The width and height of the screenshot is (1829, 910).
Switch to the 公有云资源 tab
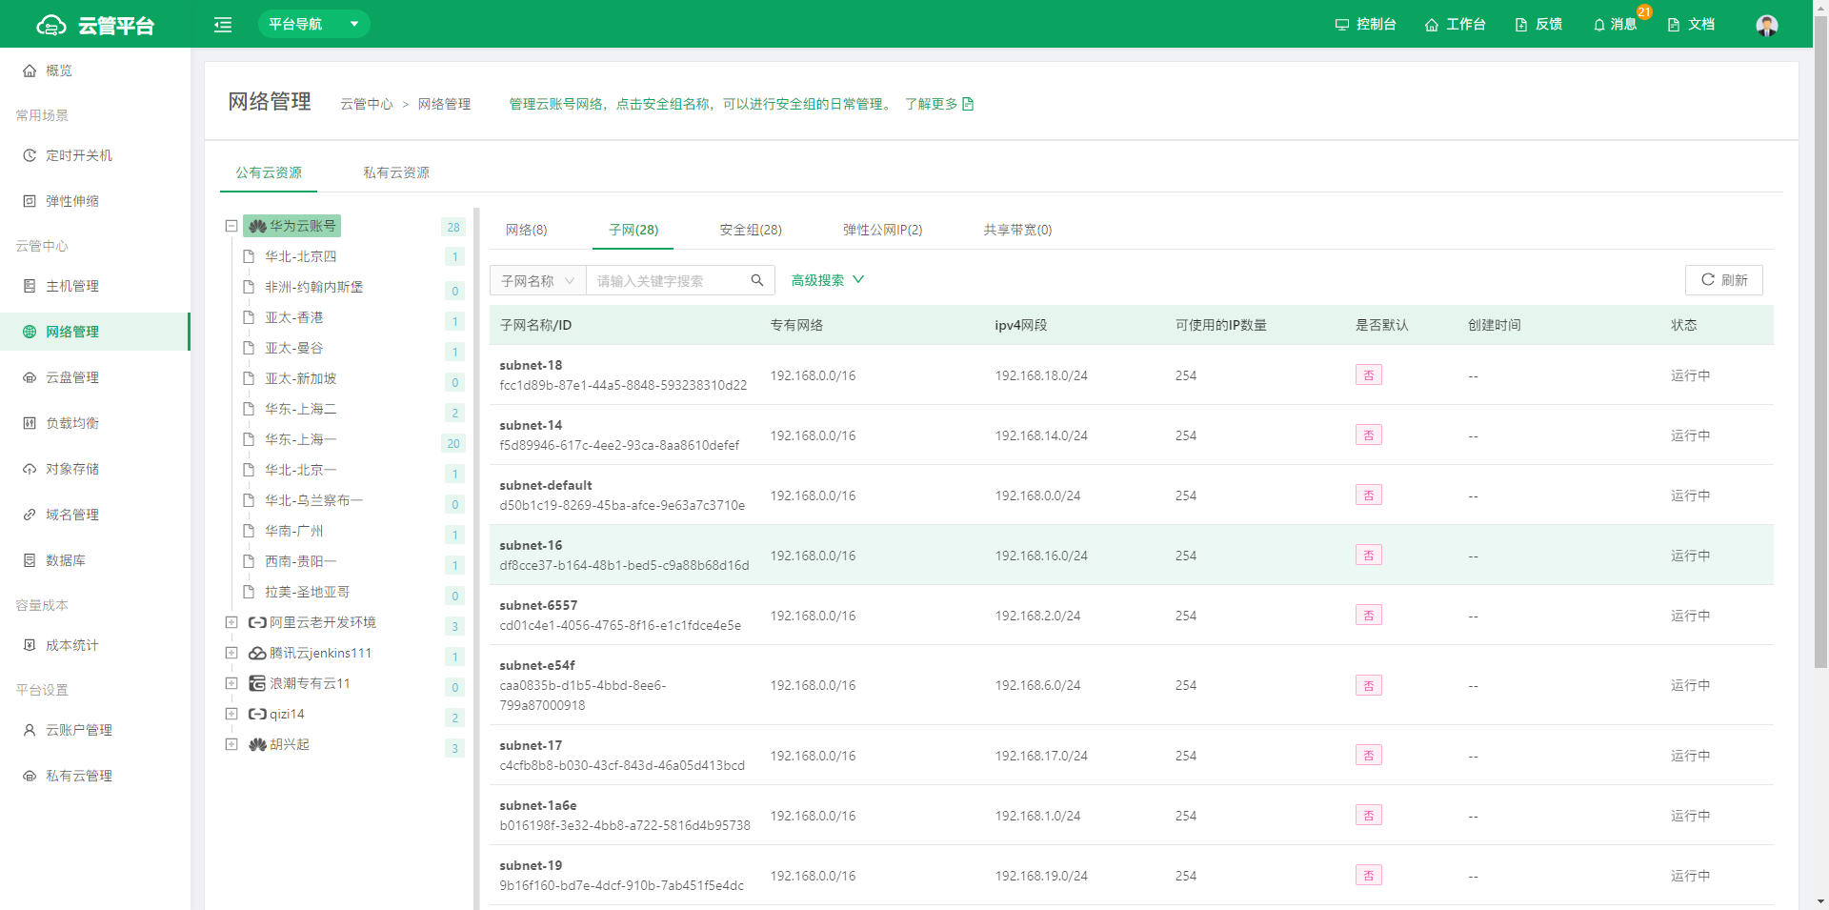tap(269, 172)
